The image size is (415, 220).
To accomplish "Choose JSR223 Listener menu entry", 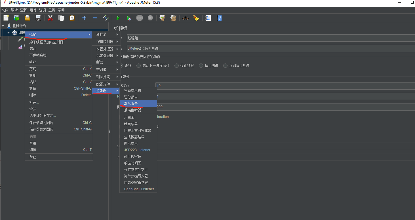I will (x=138, y=150).
